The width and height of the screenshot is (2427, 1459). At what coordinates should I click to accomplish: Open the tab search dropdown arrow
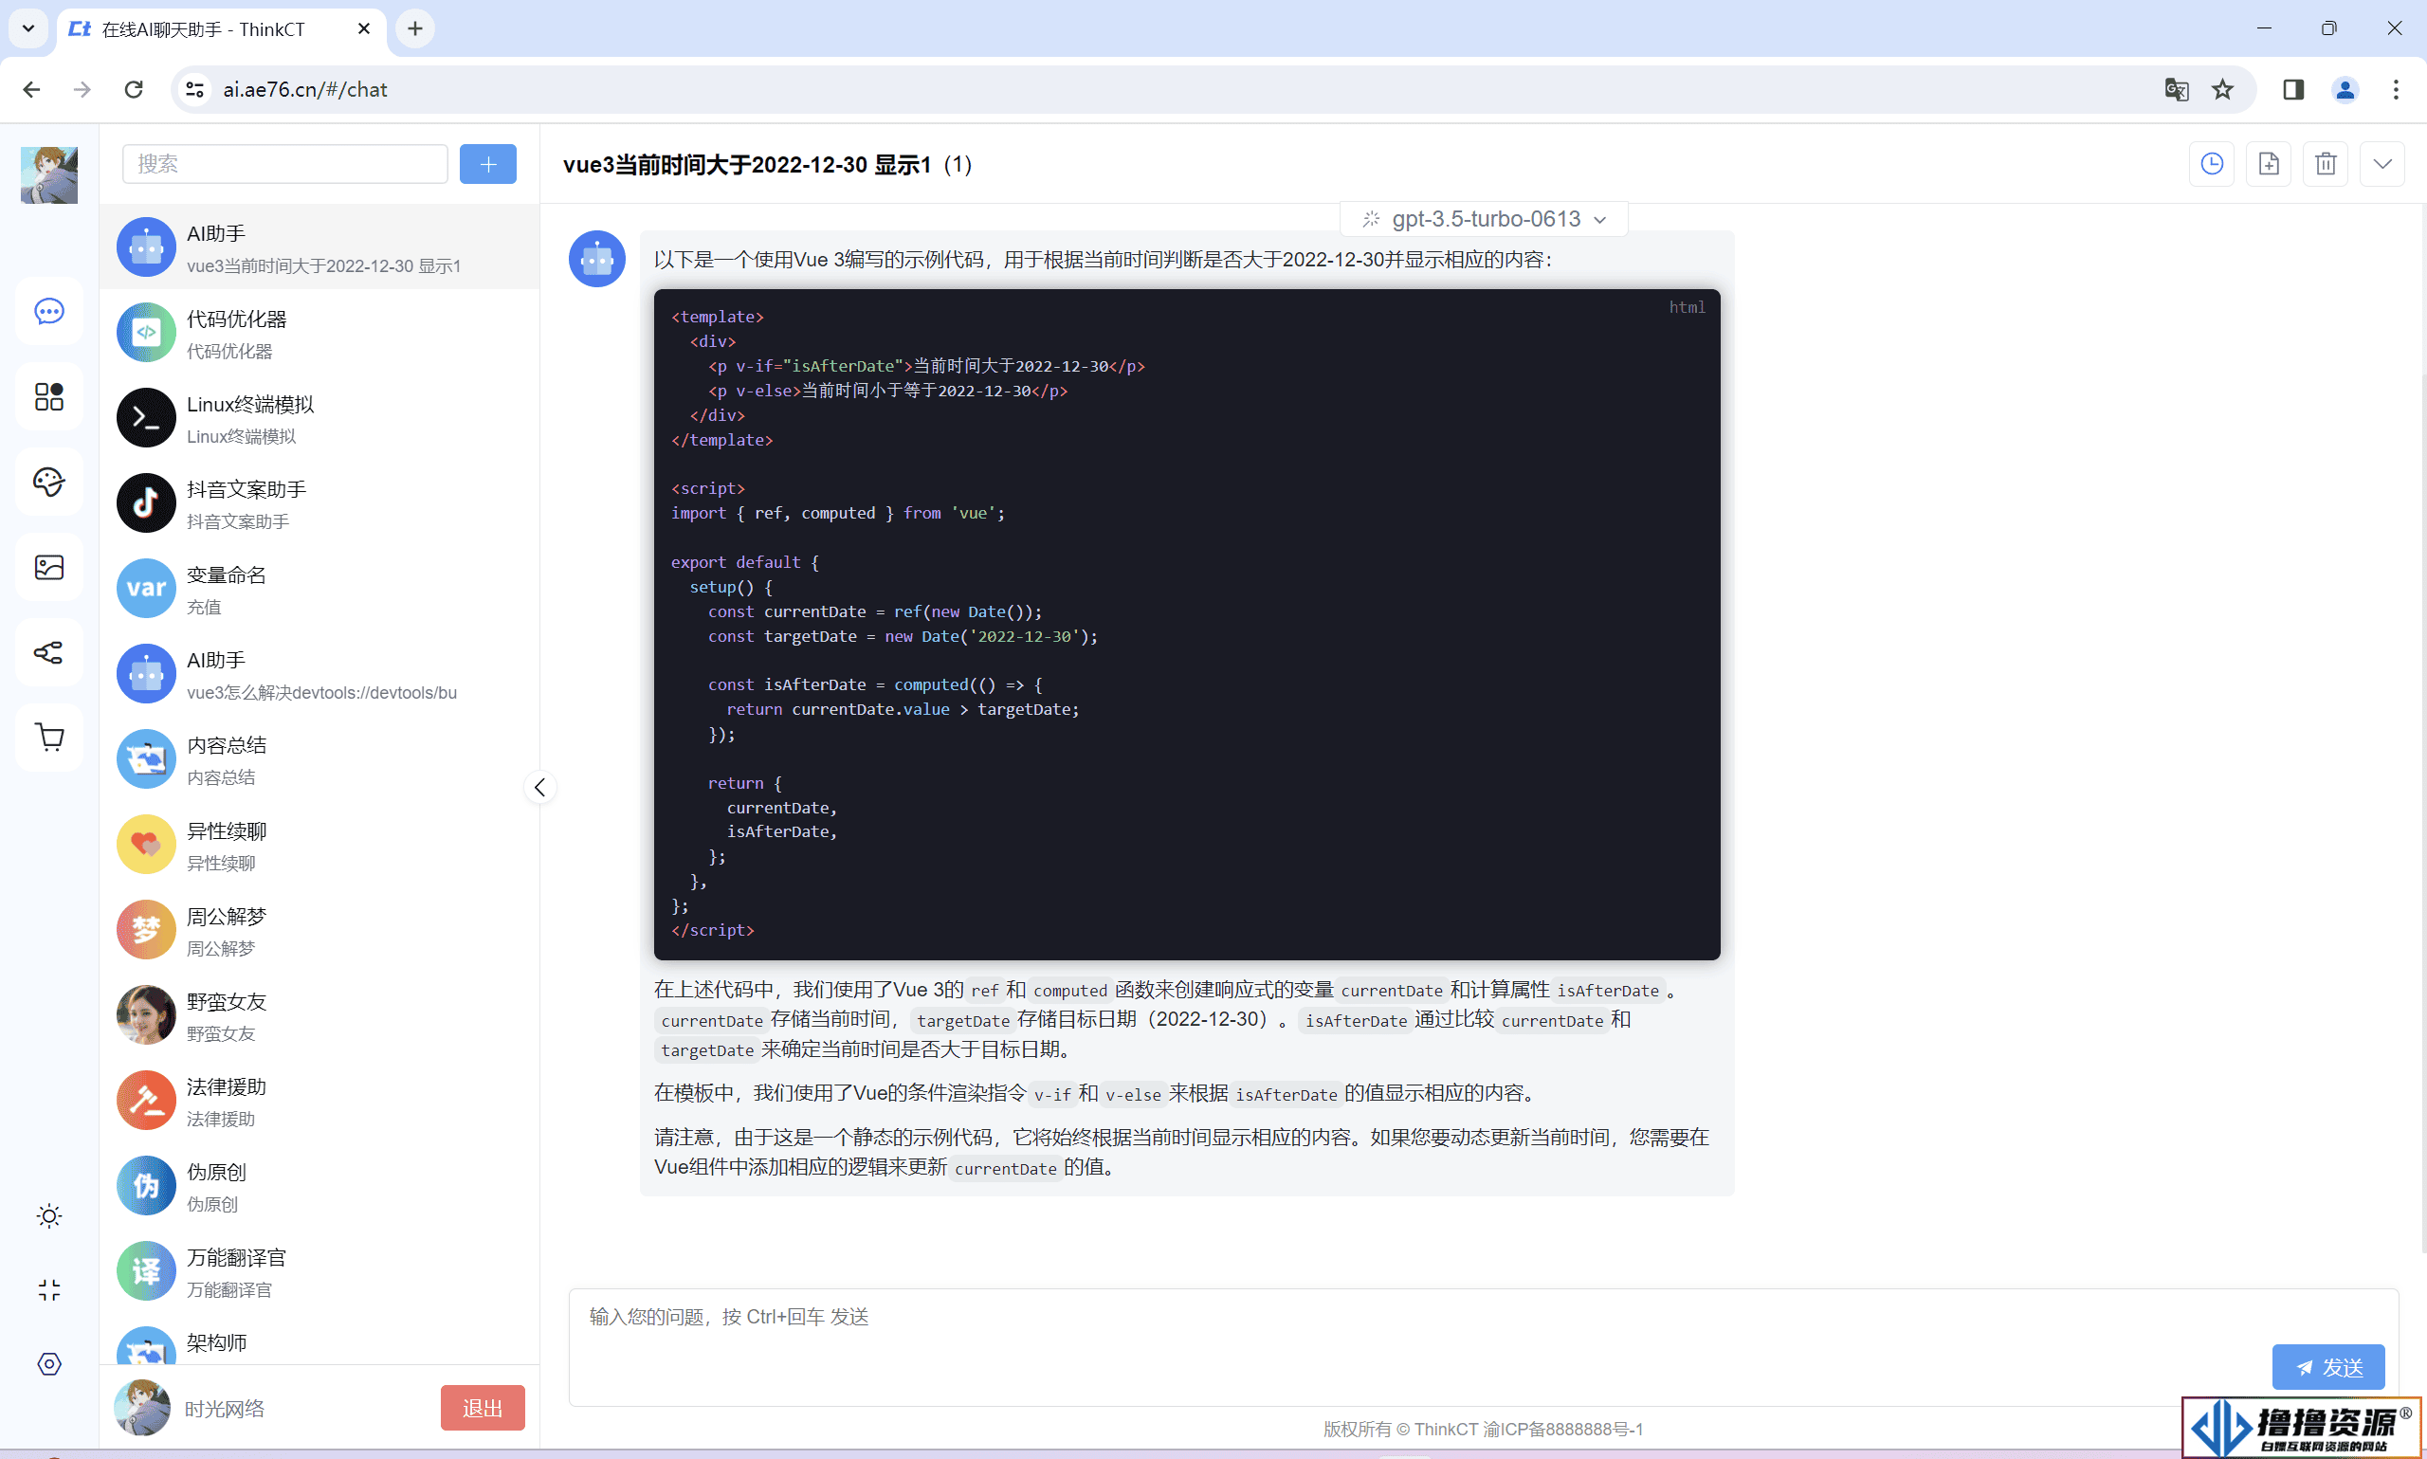click(28, 28)
